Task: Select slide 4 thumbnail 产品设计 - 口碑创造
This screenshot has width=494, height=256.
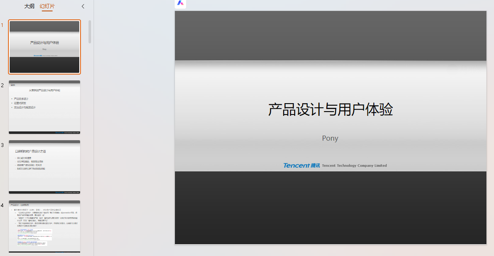Action: click(x=44, y=227)
